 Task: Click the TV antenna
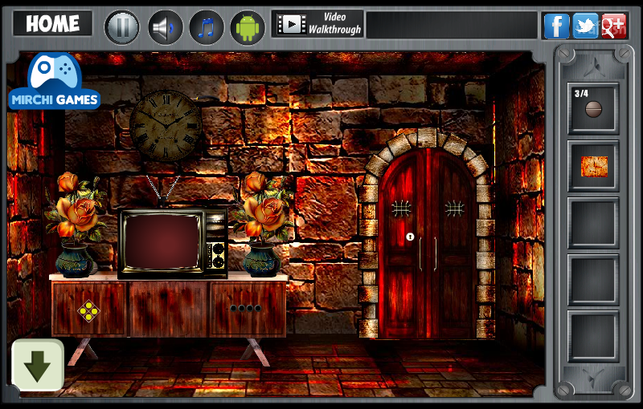(x=164, y=191)
